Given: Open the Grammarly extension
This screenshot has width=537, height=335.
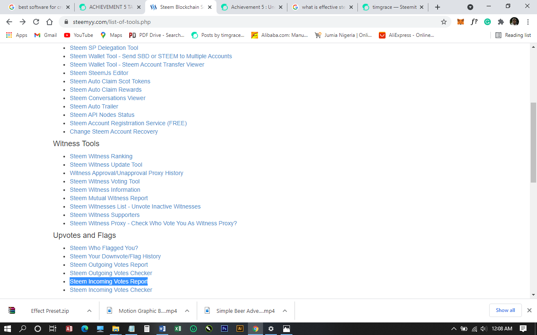Looking at the screenshot, I should click(x=487, y=21).
